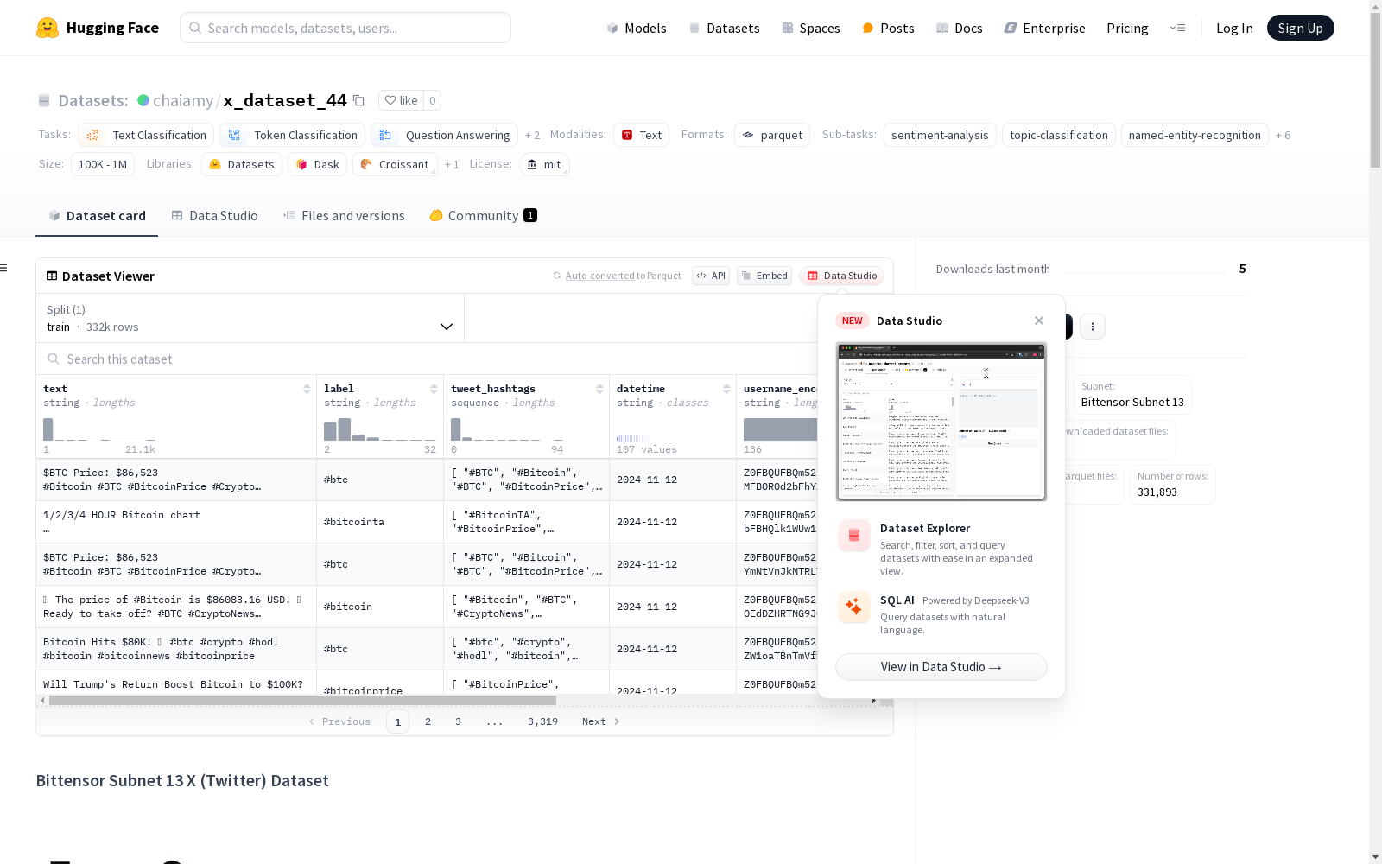The height and width of the screenshot is (864, 1382).
Task: Expand the Split train dropdown
Action: 250,318
